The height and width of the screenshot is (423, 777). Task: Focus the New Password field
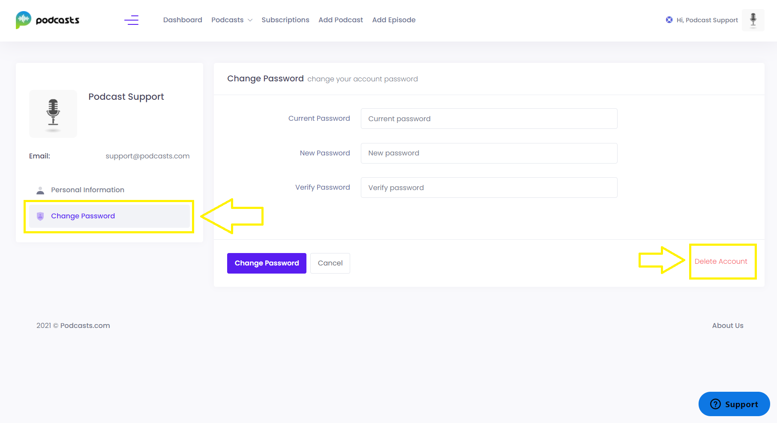489,153
